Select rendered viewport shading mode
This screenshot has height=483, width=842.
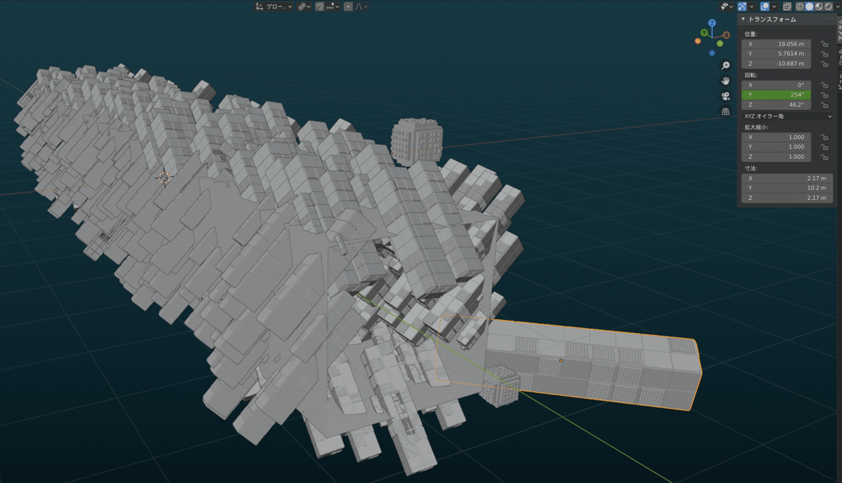tap(828, 6)
